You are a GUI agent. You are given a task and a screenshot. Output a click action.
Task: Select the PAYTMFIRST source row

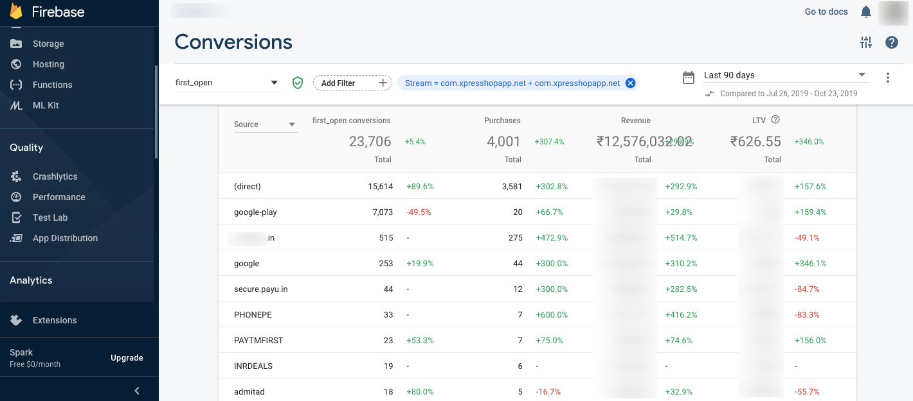(538, 340)
